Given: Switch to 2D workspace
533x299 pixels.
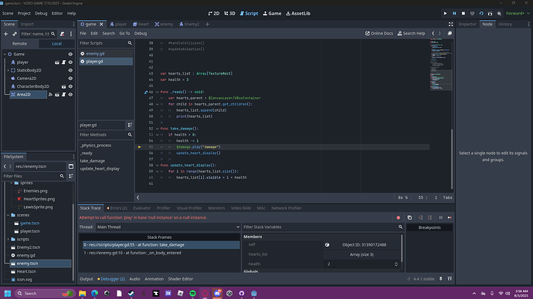Looking at the screenshot, I should point(214,14).
